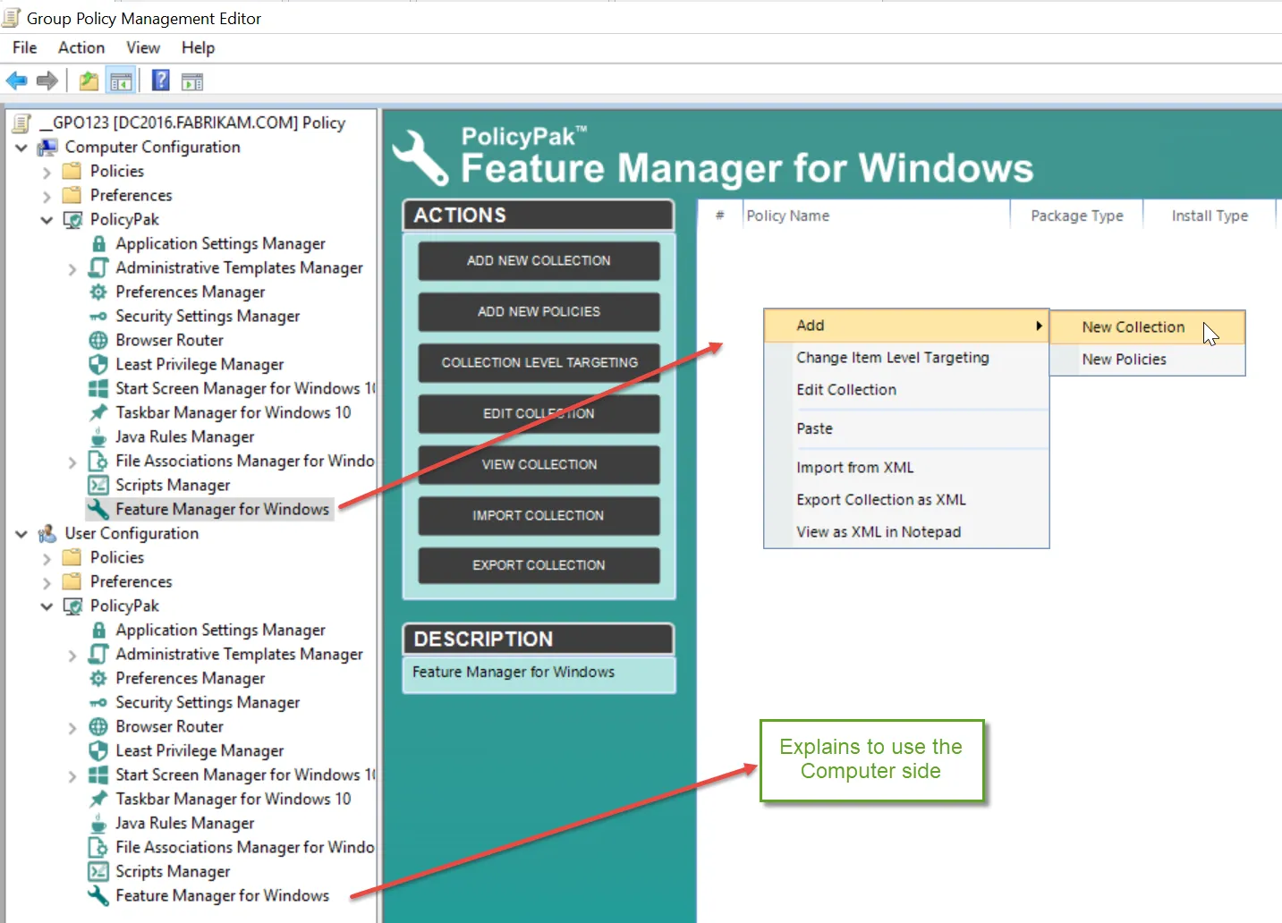Click the key icon for Computer Security Settings Manager
Image resolution: width=1282 pixels, height=923 pixels.
click(x=98, y=316)
